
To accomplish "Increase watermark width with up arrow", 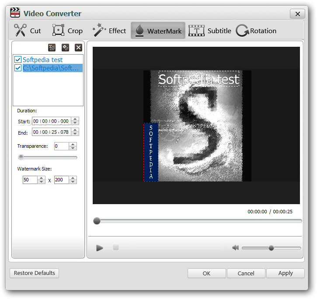I will (x=41, y=178).
